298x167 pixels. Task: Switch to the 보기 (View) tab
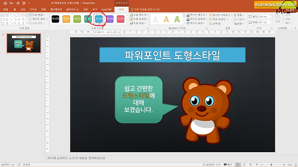[x=95, y=10]
